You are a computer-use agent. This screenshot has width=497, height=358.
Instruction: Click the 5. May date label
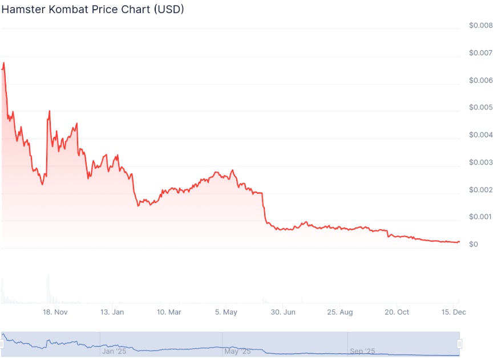(x=226, y=312)
